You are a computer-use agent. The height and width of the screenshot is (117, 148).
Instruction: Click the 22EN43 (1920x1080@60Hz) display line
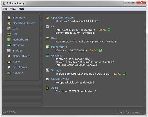pyautogui.click(x=73, y=59)
